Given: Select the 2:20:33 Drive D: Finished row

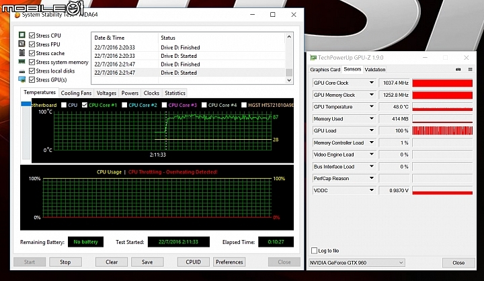Looking at the screenshot, I should pos(189,47).
